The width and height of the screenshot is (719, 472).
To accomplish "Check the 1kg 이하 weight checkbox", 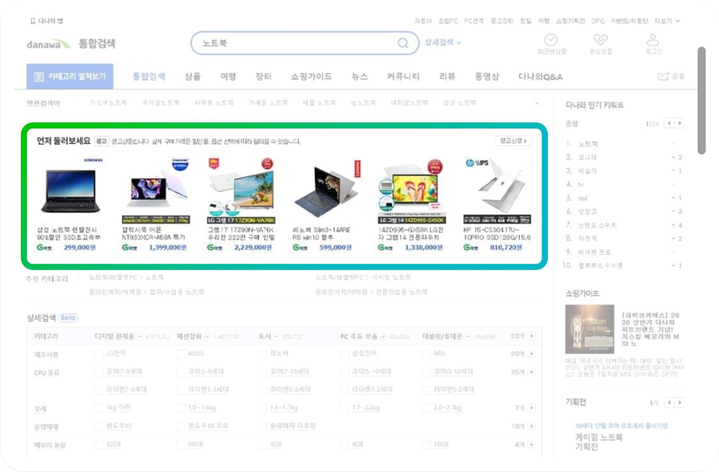I will [x=98, y=408].
